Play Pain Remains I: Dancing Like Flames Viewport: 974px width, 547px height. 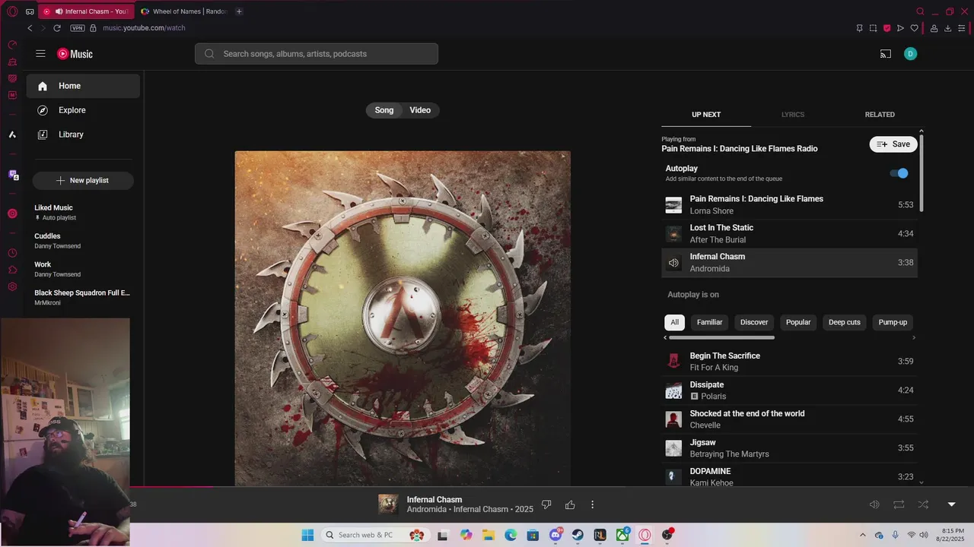point(789,205)
